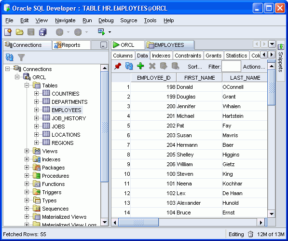Click the cell containing Hartstein

click(245, 116)
